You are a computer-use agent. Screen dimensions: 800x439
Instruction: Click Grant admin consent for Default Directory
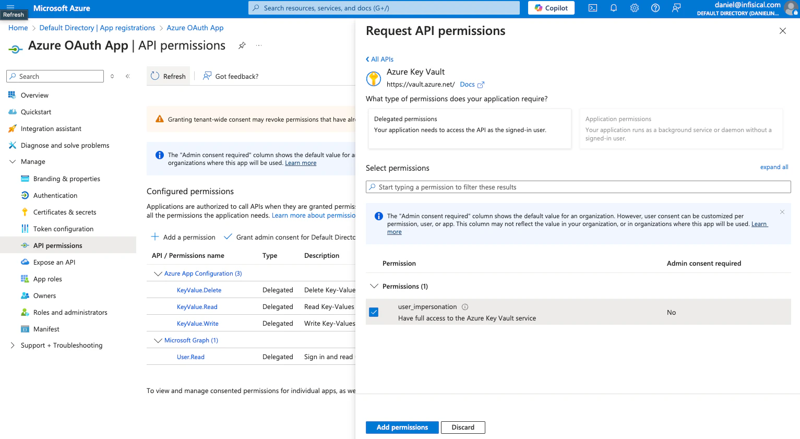point(290,237)
